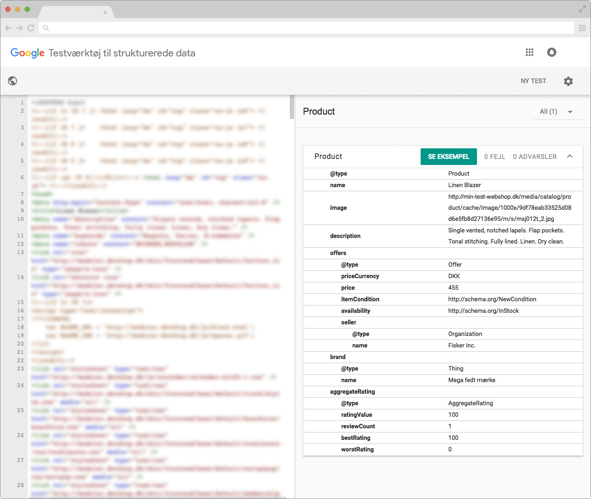Click the 0 FEJL error count
Viewport: 591px width, 499px height.
[x=495, y=157]
